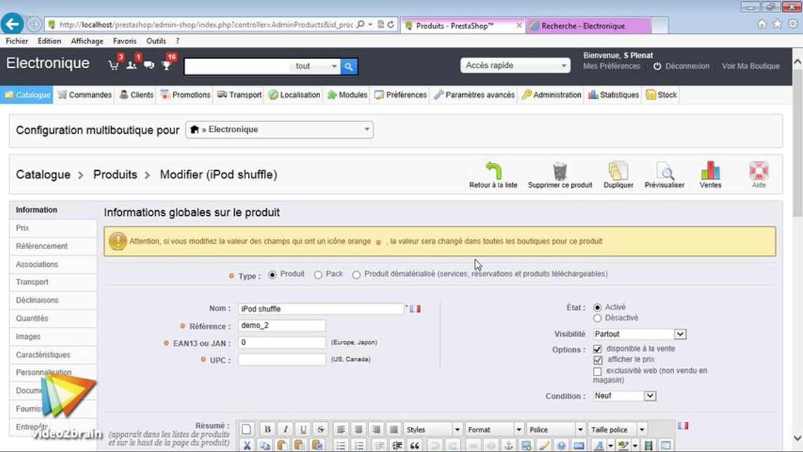Open the Déclinaisons side tab
This screenshot has height=452, width=803.
pos(53,300)
